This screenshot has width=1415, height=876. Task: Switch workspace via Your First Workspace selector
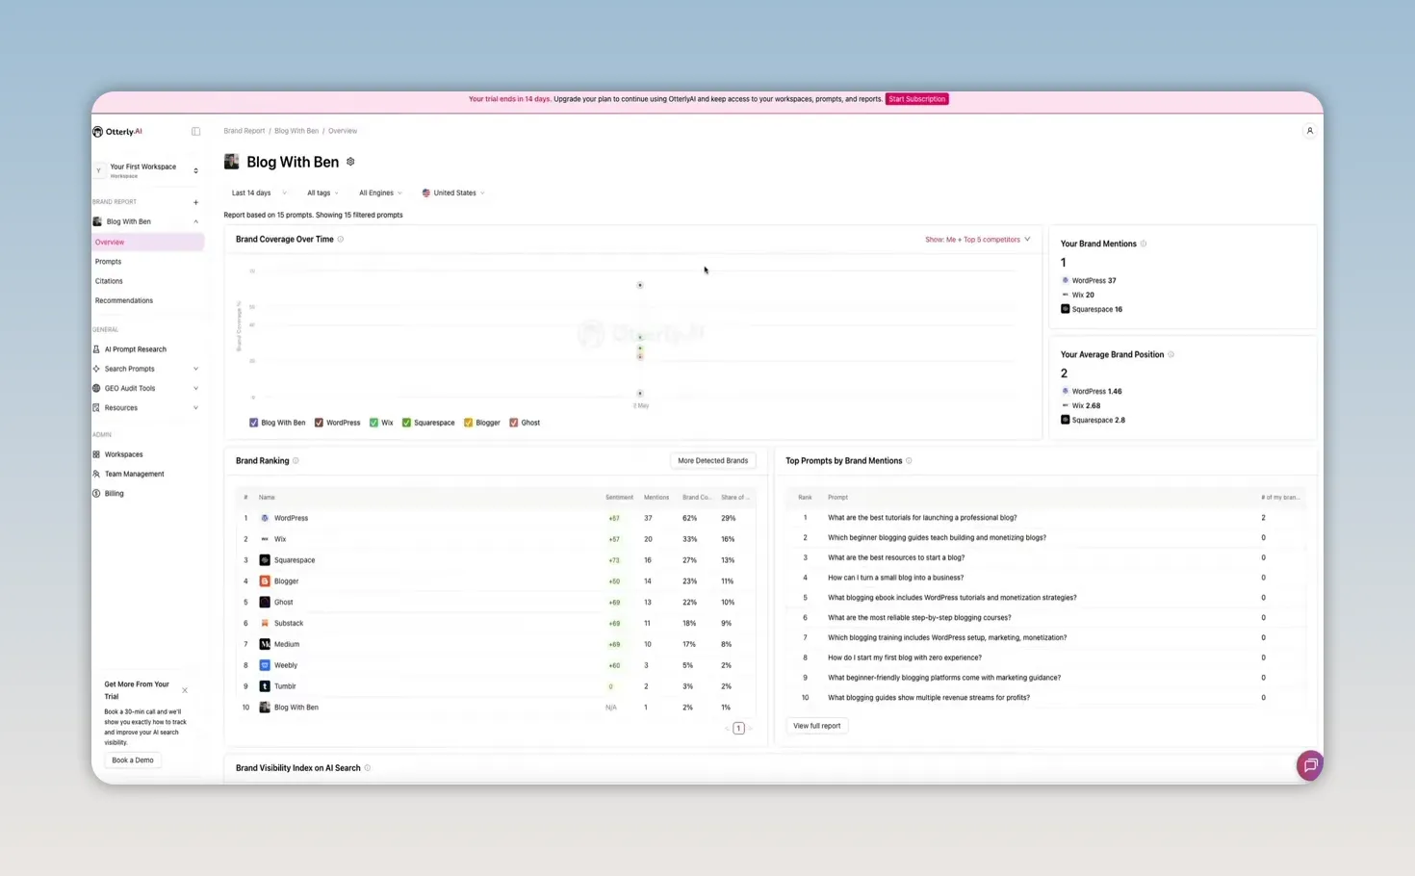tap(147, 170)
